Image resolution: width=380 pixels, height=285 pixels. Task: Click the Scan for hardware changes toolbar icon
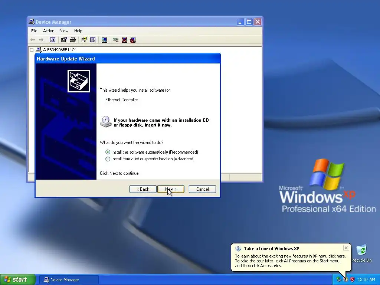click(104, 40)
